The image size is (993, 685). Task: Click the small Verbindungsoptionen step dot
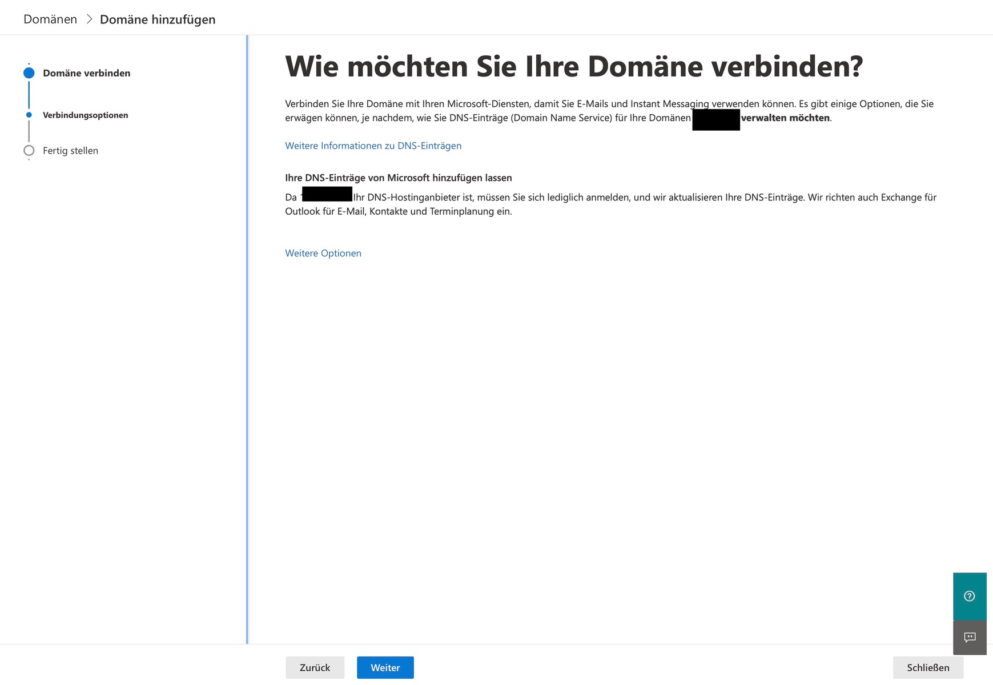point(29,115)
